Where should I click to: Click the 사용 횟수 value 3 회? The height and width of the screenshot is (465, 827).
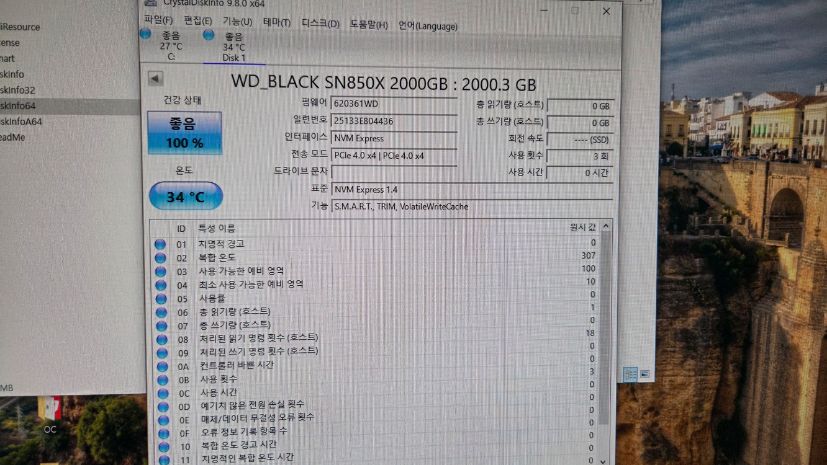click(581, 156)
